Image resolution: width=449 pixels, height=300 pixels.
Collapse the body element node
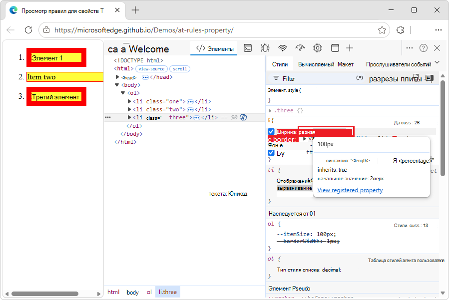click(x=117, y=85)
